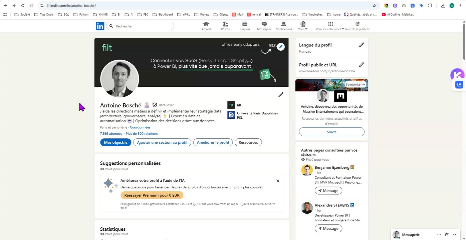This screenshot has height=240, width=466.
Task: Open the Malt bookmark
Action: tap(237, 15)
